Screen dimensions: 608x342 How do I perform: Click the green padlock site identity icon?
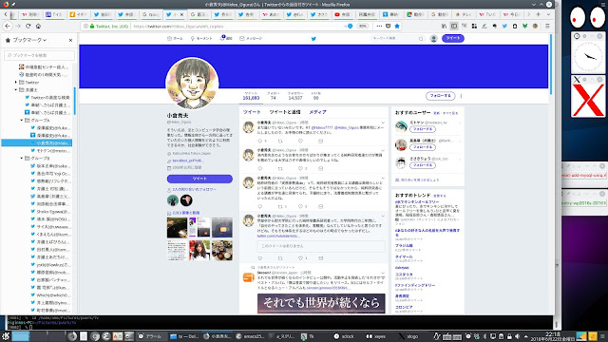point(92,27)
